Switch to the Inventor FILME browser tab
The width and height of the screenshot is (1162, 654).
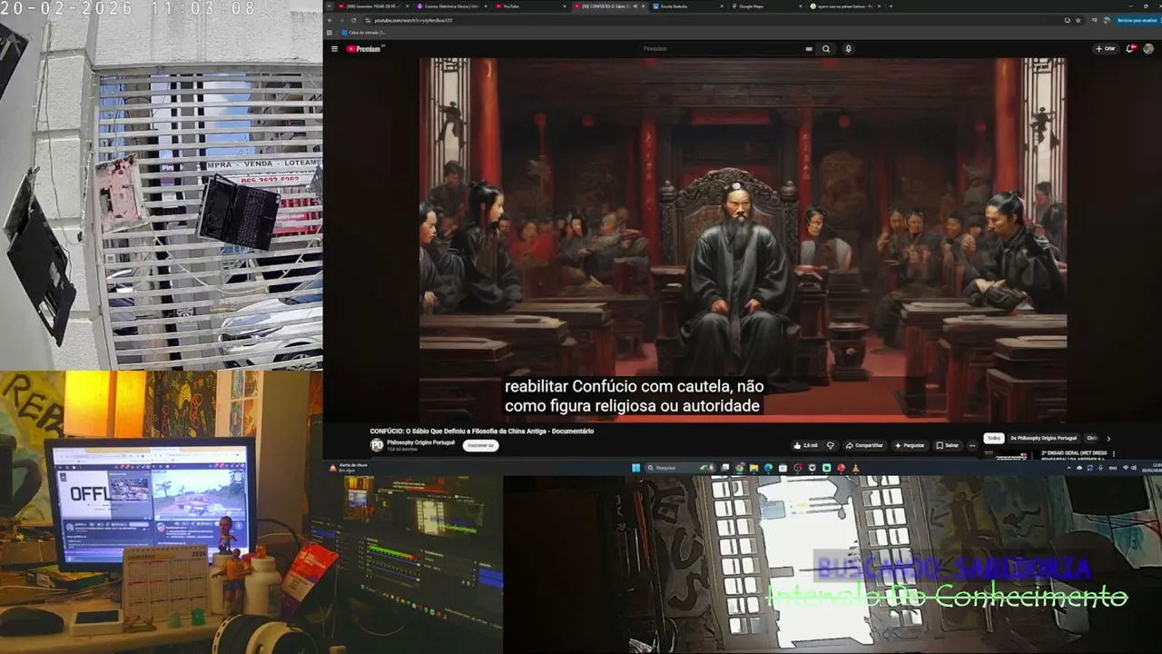click(372, 6)
